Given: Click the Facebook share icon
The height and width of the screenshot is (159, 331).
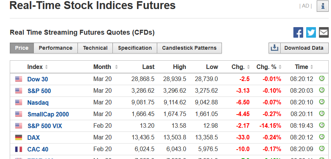Looking at the screenshot, I should pos(298,32).
